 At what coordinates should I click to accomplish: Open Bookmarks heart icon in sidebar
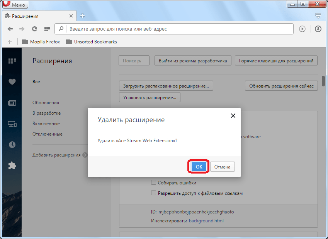click(x=12, y=82)
